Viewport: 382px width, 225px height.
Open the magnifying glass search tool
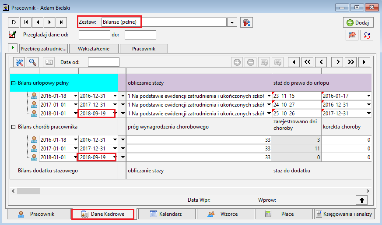[33, 62]
